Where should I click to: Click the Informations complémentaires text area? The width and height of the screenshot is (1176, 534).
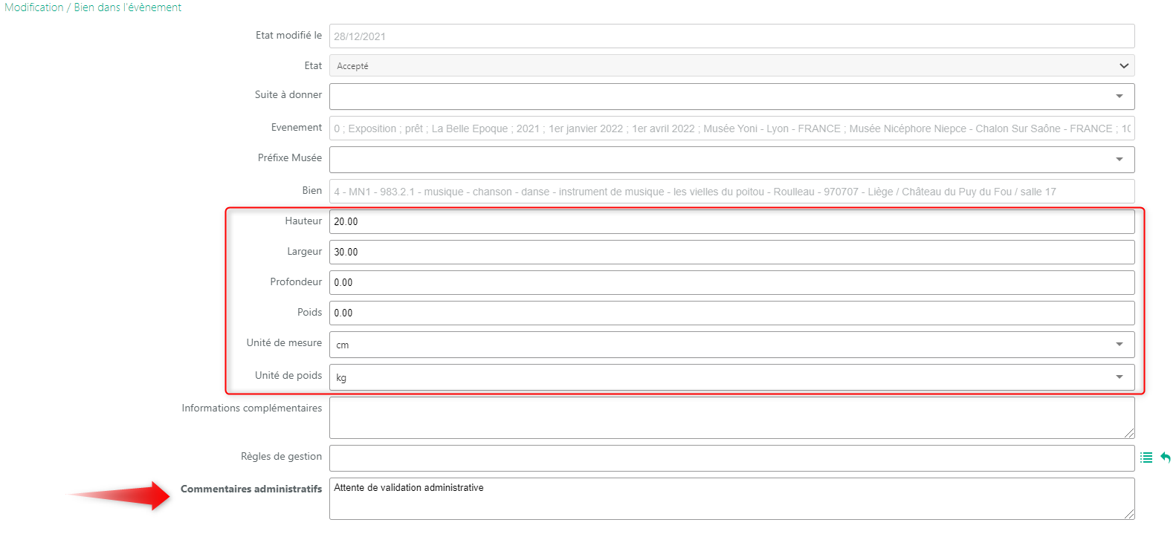click(x=731, y=417)
